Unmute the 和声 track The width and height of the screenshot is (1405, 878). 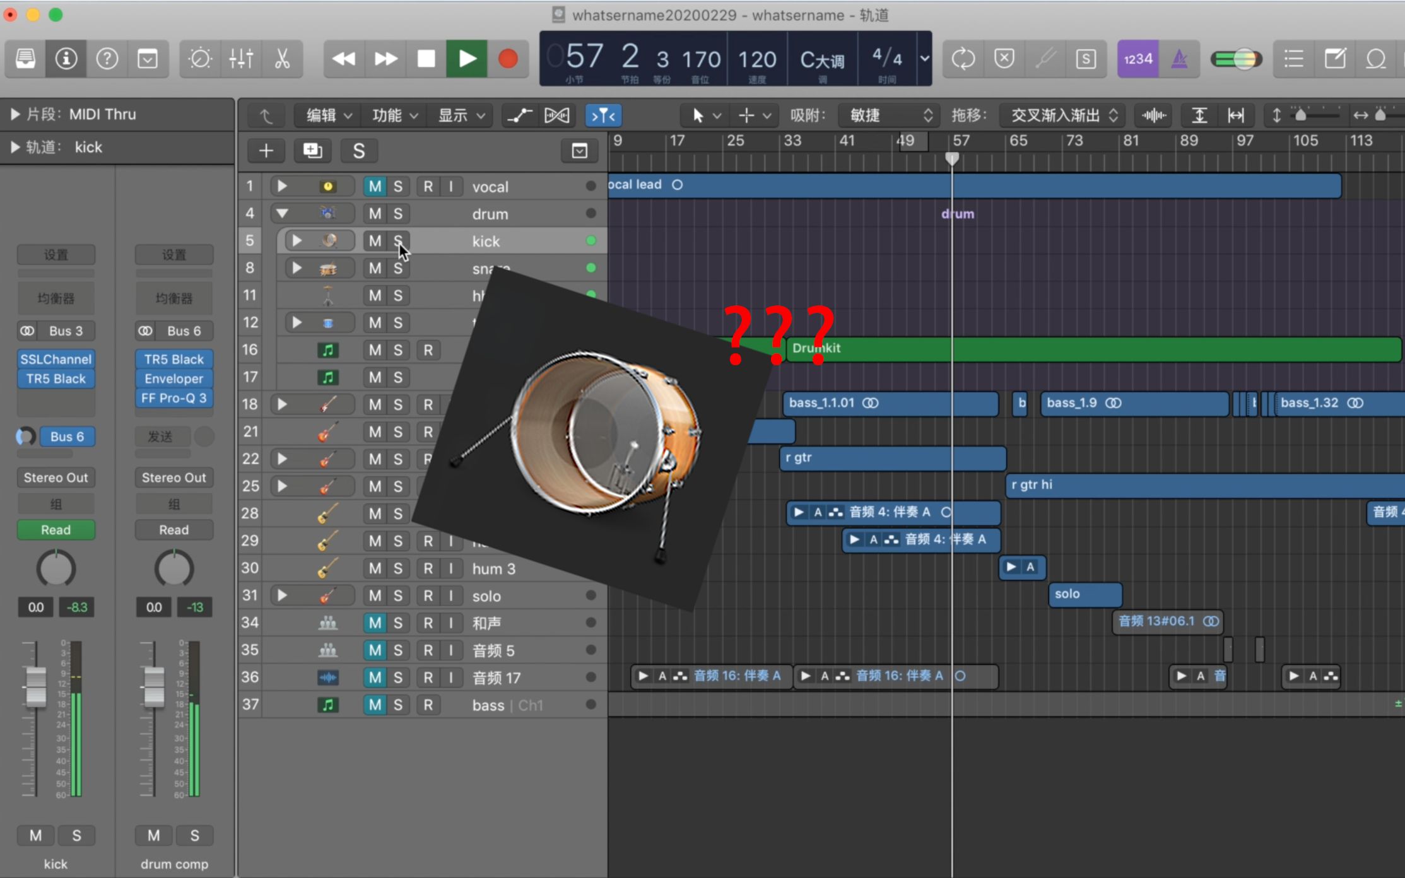coord(375,623)
